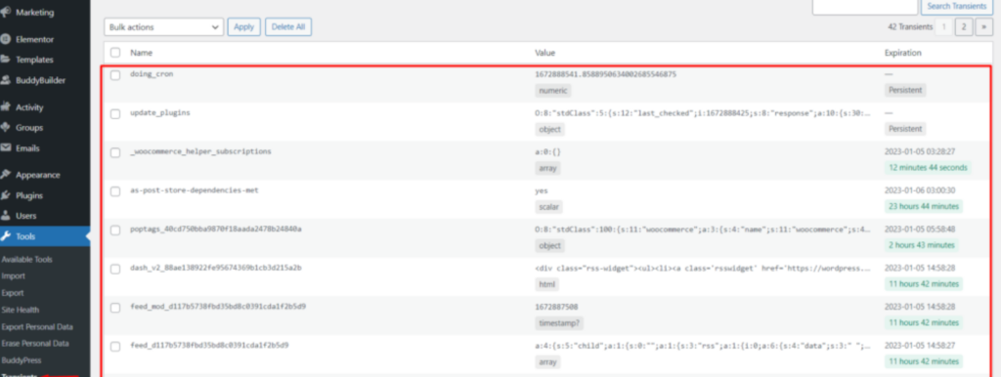Toggle the select-all checkbox in header

click(115, 53)
